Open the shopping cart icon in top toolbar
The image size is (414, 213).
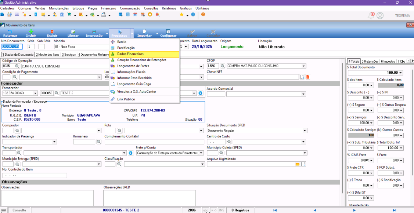coord(69,15)
